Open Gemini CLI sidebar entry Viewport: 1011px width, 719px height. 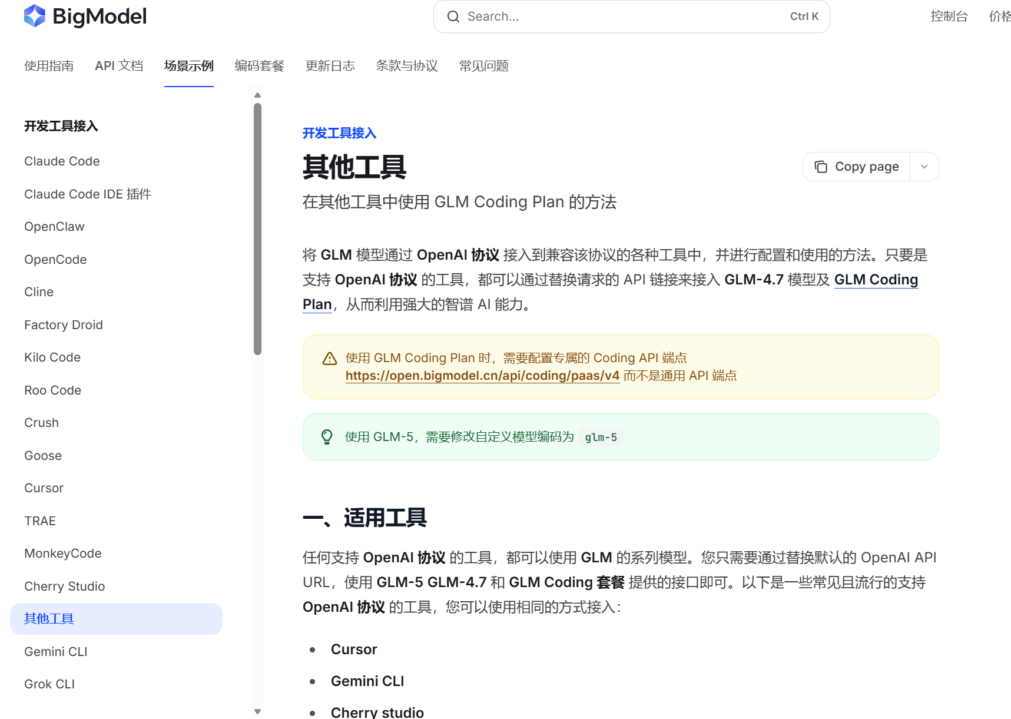pyautogui.click(x=56, y=652)
